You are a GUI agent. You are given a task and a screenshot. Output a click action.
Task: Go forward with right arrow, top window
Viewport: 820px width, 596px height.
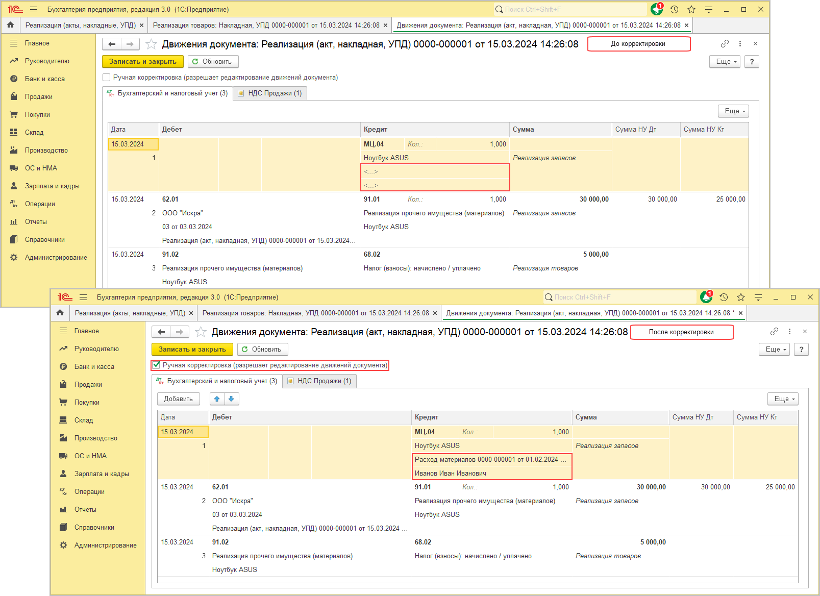[130, 44]
